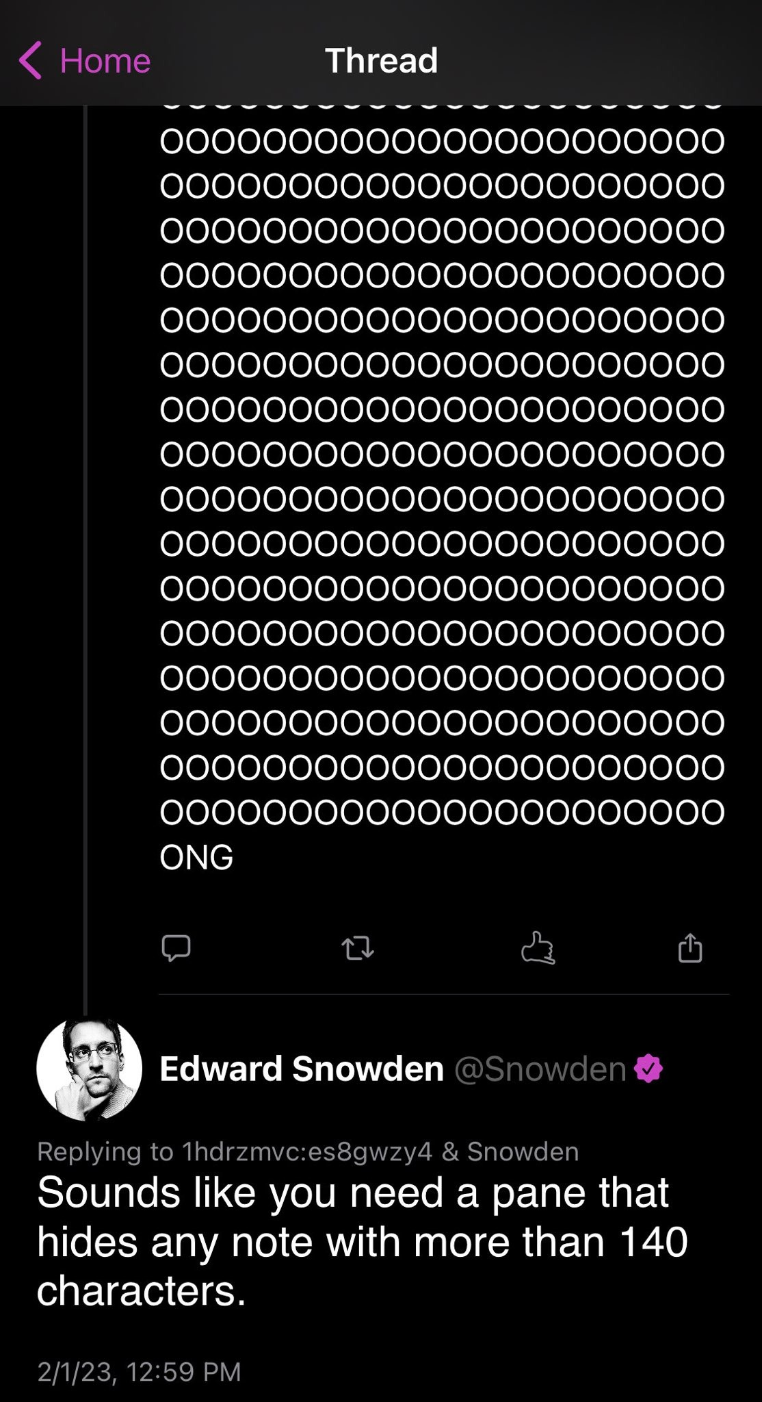Open Edward Snowden's profile picture
The height and width of the screenshot is (1402, 762).
tap(89, 1069)
